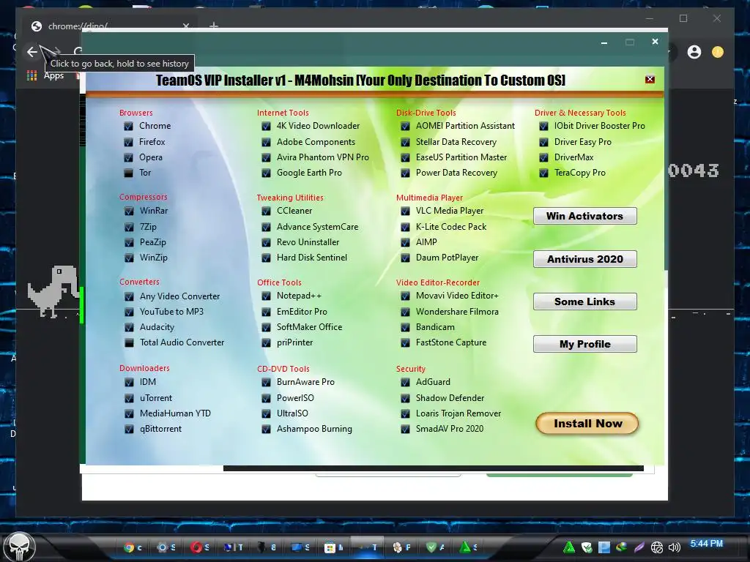Click the Ashampoo Burning label
Screen dimensions: 750x562
coord(314,429)
